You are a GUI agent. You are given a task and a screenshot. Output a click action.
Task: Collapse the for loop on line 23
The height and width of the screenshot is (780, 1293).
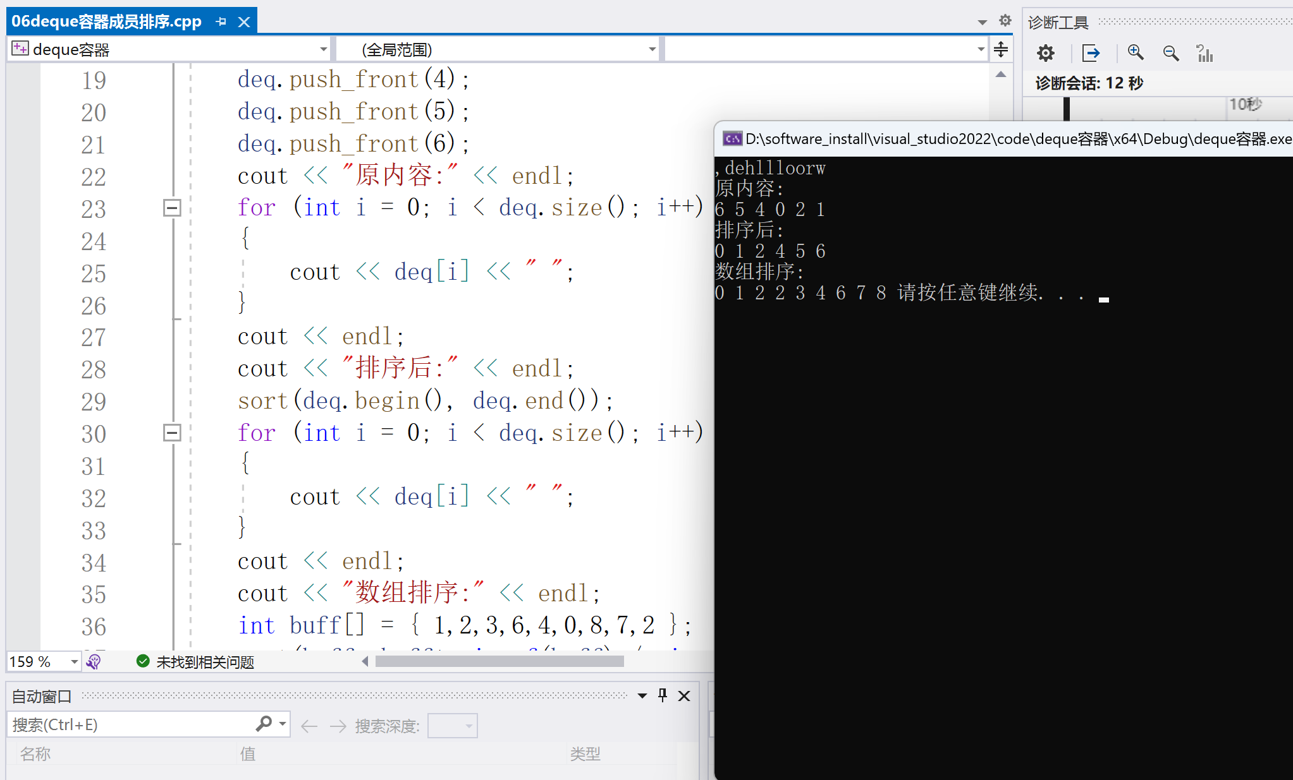pos(172,208)
